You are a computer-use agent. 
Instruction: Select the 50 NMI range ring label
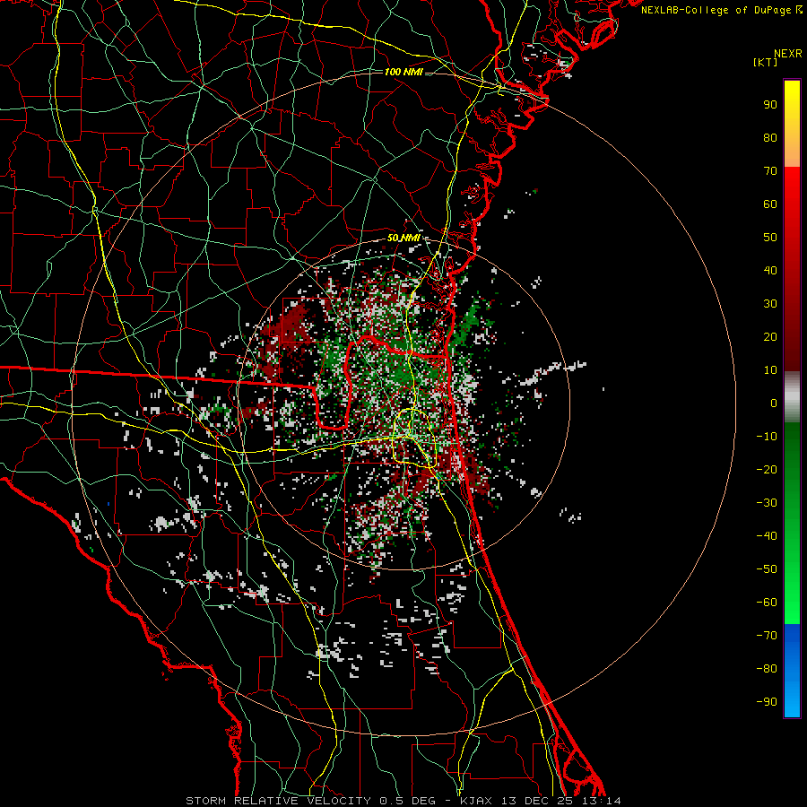(x=403, y=238)
